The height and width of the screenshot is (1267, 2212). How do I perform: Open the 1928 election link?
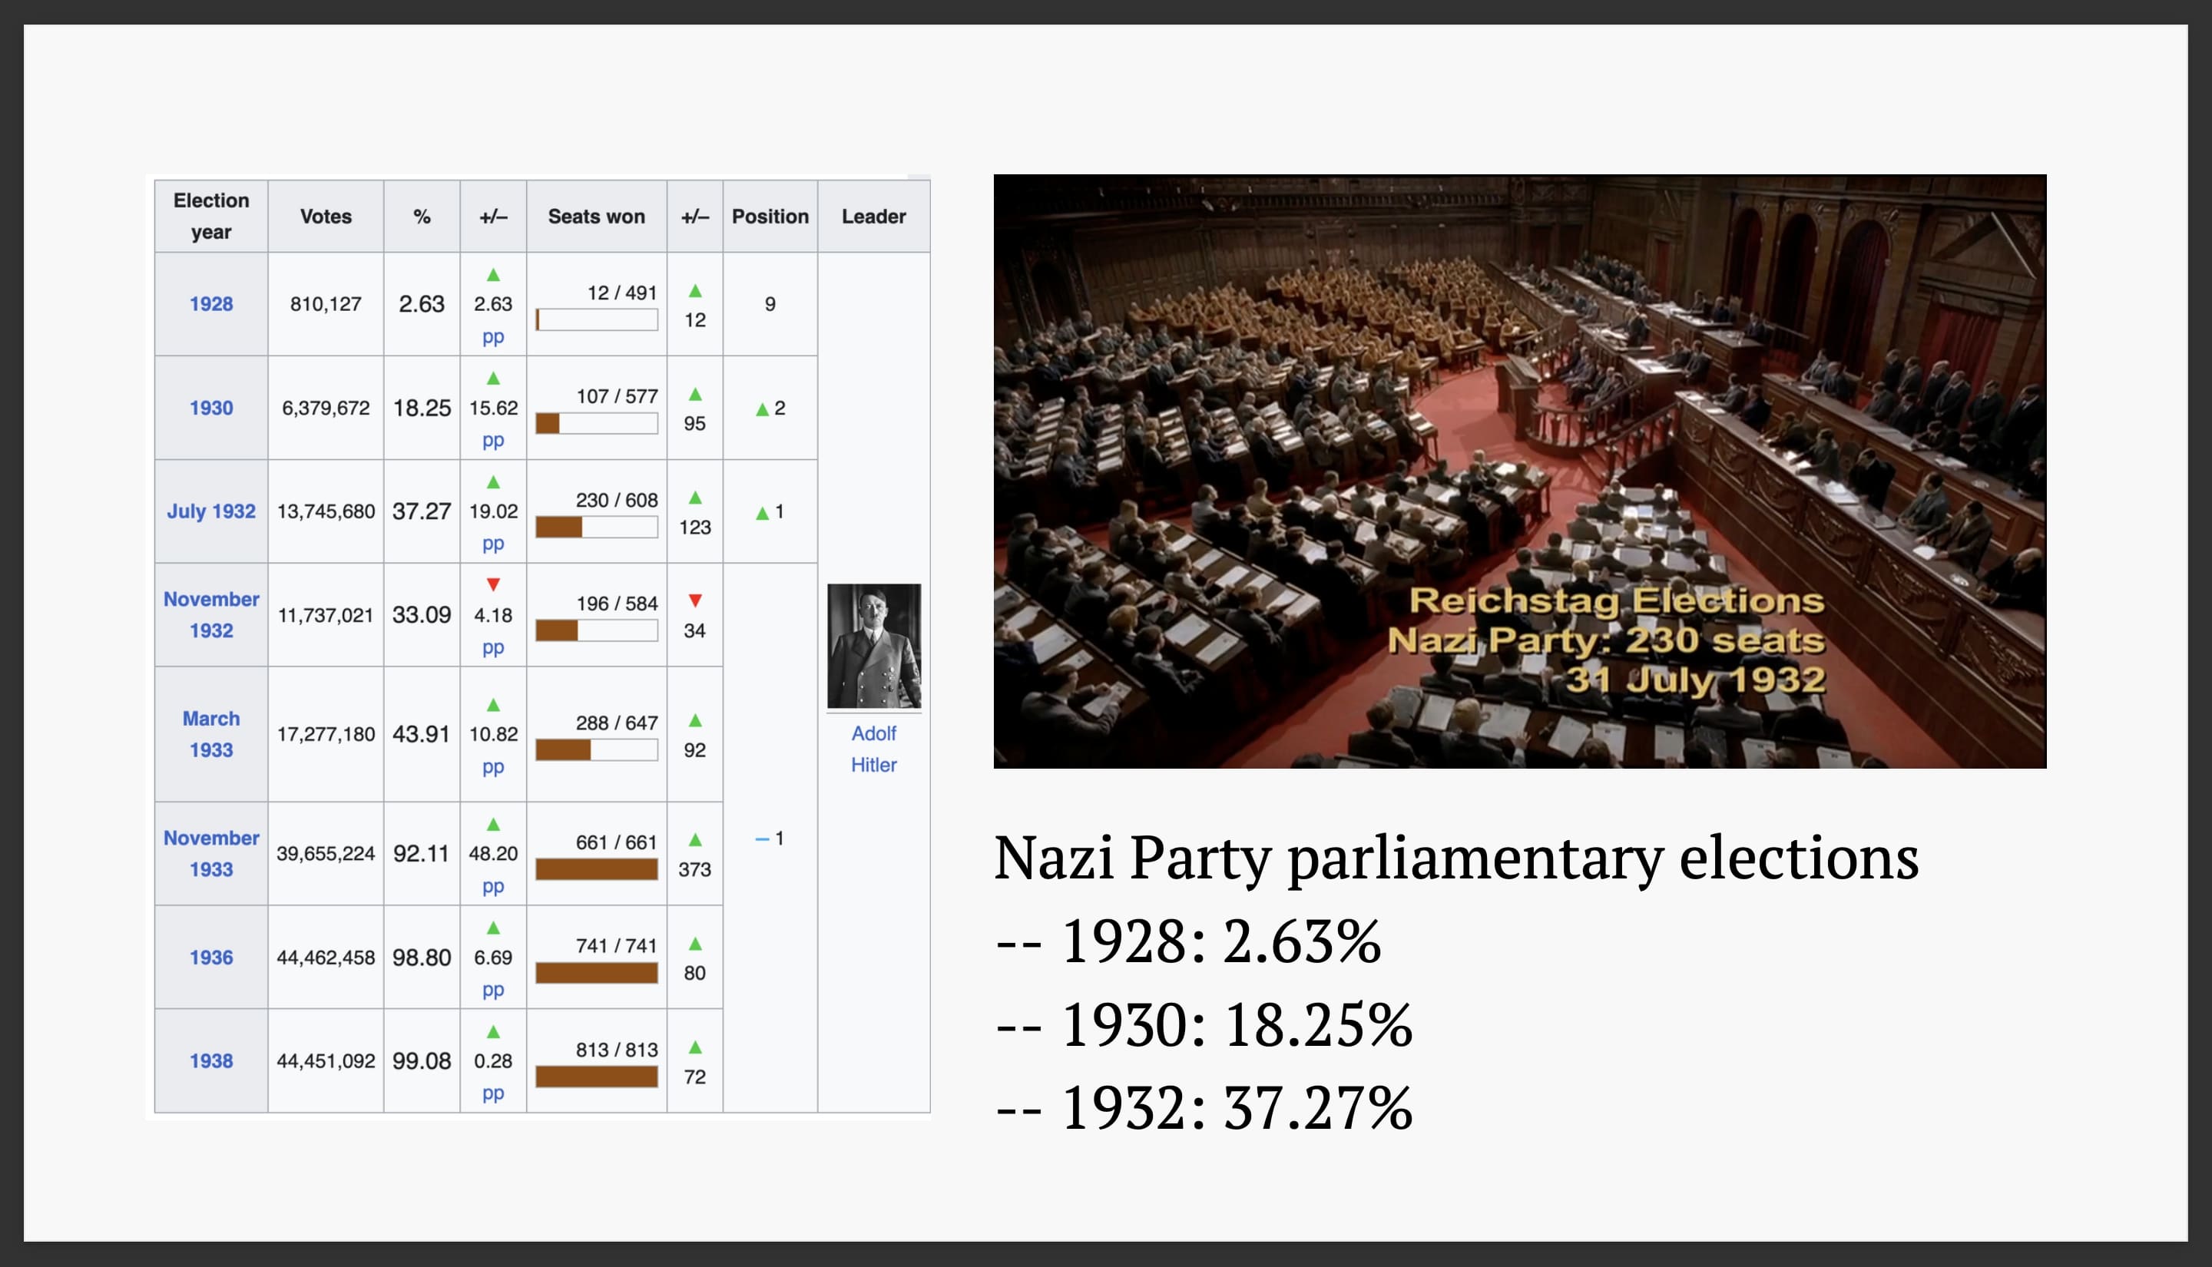pyautogui.click(x=211, y=304)
